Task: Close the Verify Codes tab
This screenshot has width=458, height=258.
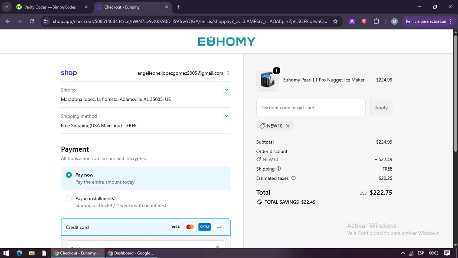Action: (86, 7)
